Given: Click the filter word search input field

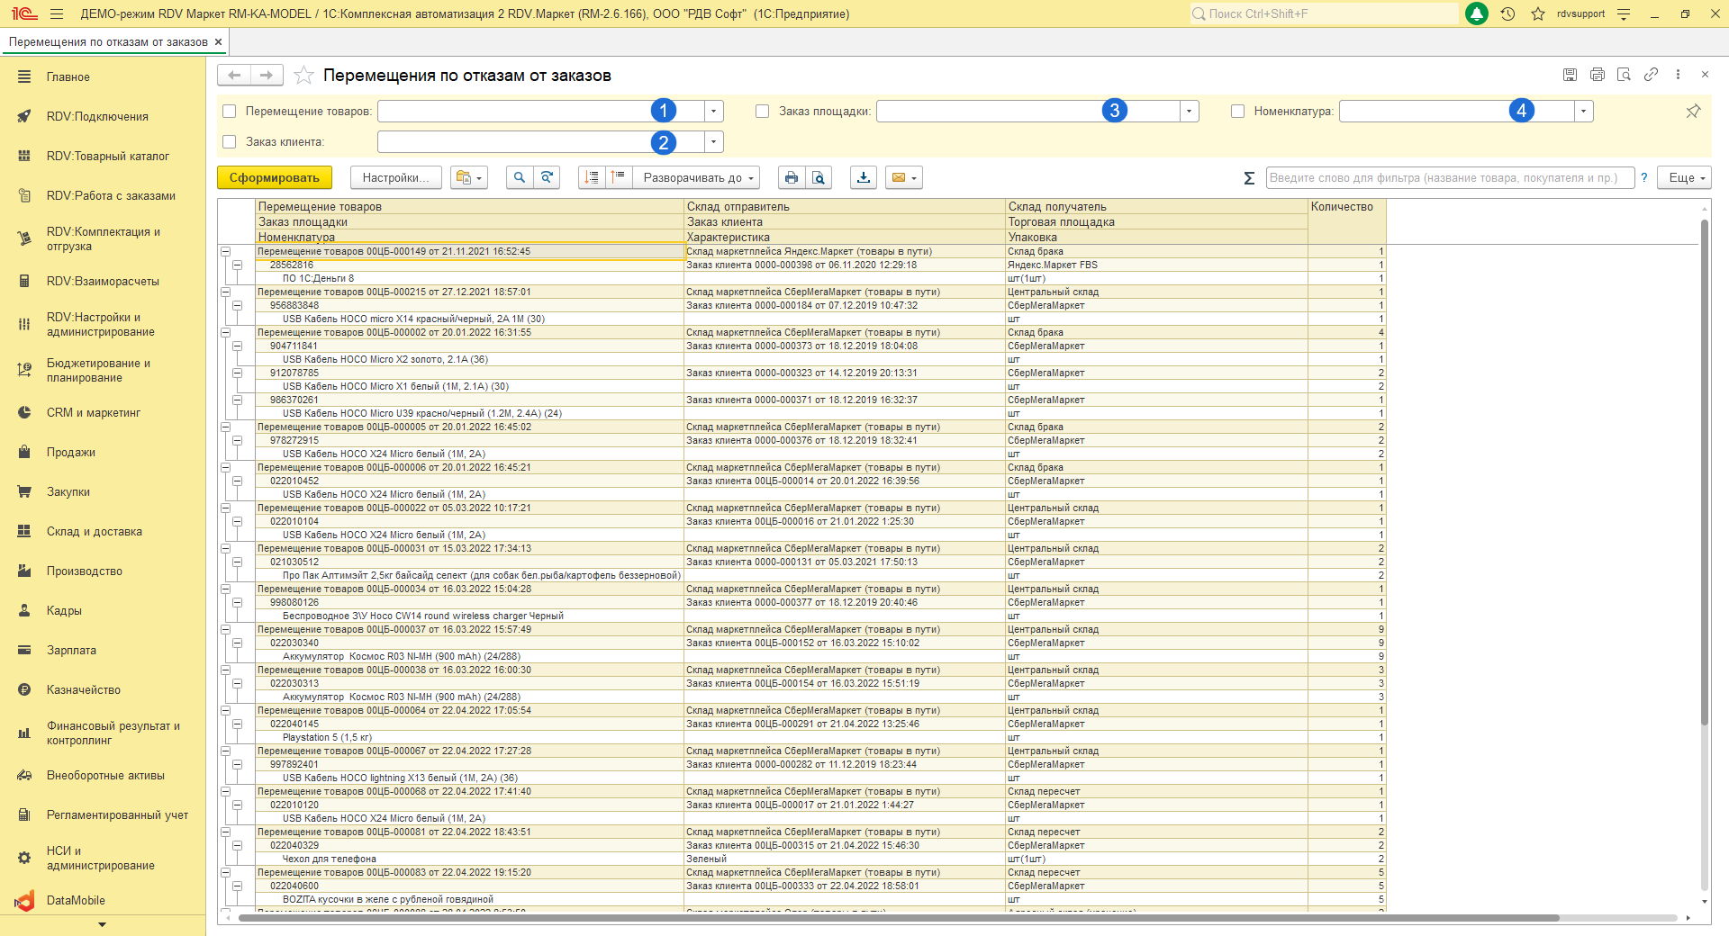Looking at the screenshot, I should pos(1448,177).
